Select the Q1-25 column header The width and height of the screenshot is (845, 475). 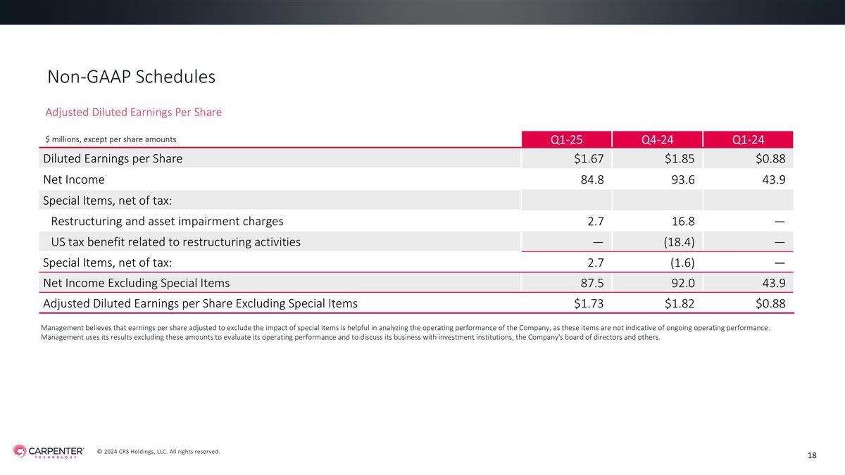point(566,139)
